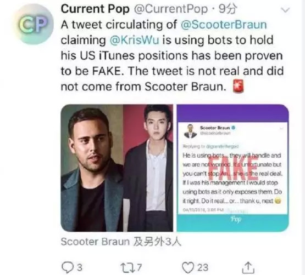
Task: Open tagged people 'Scooter Braun 及另外3人'
Action: click(x=121, y=242)
